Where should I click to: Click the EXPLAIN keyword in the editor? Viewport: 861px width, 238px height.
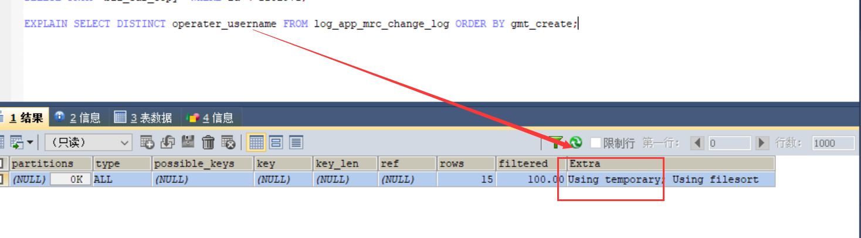[x=46, y=24]
